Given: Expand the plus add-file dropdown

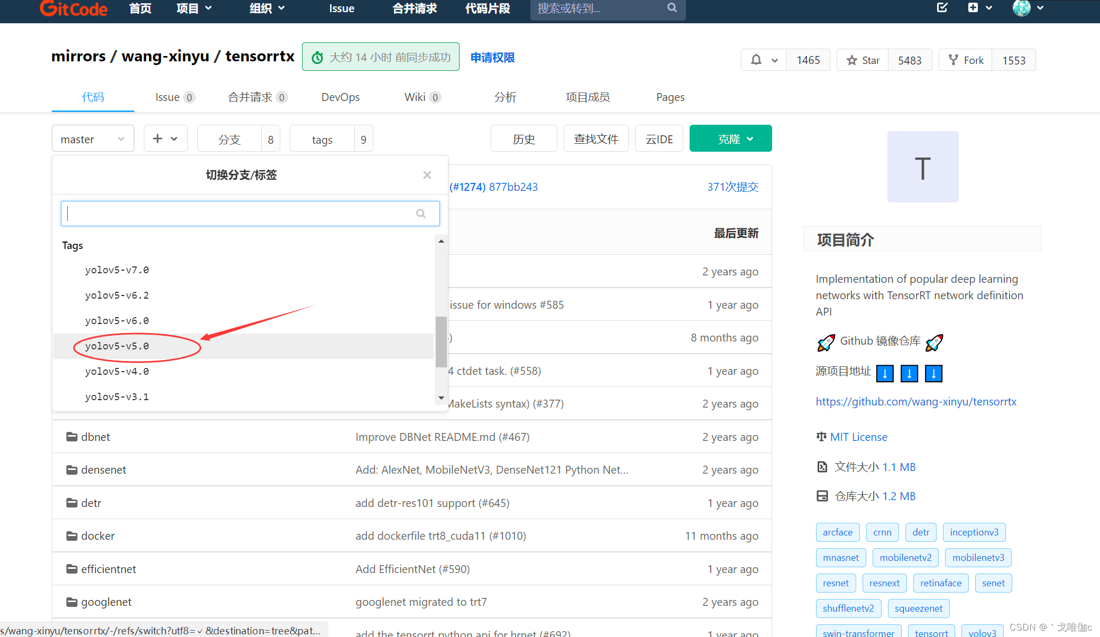Looking at the screenshot, I should click(x=166, y=139).
